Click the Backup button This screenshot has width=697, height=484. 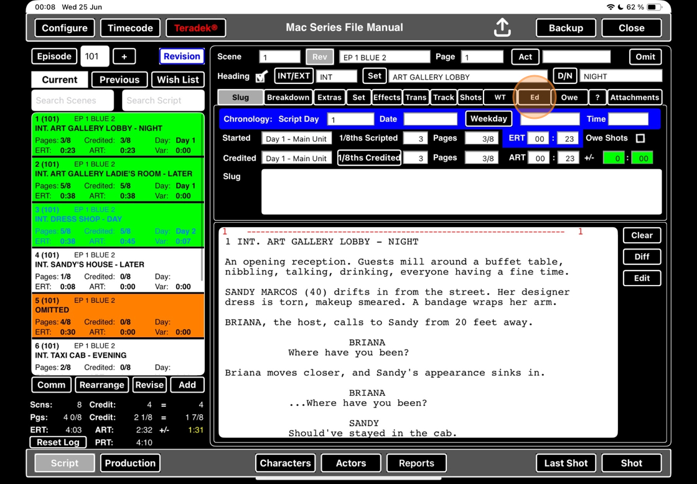[566, 28]
